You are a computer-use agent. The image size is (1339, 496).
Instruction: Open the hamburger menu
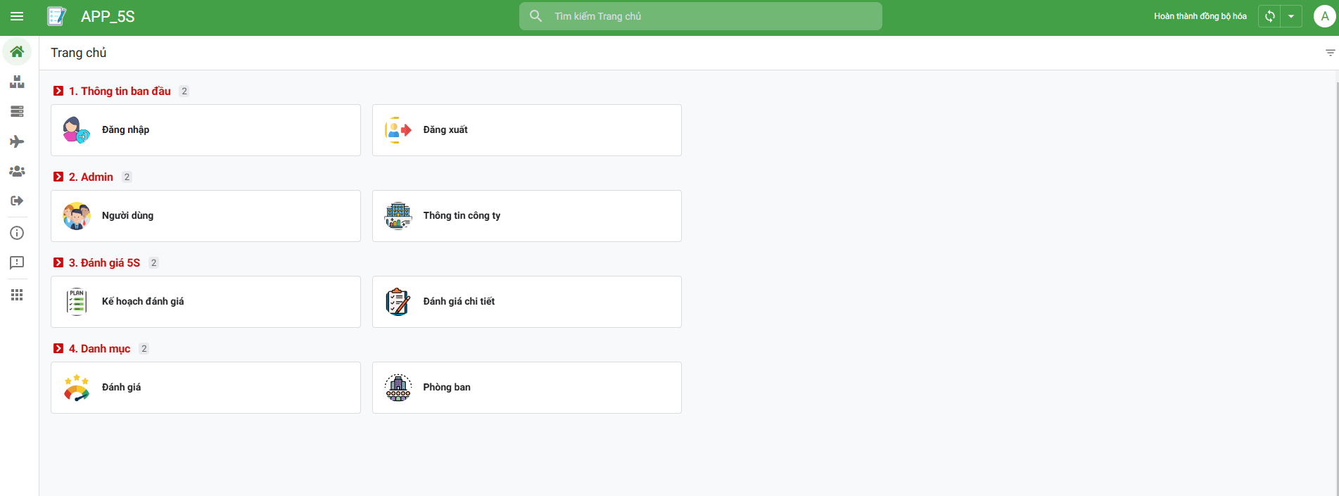click(17, 16)
